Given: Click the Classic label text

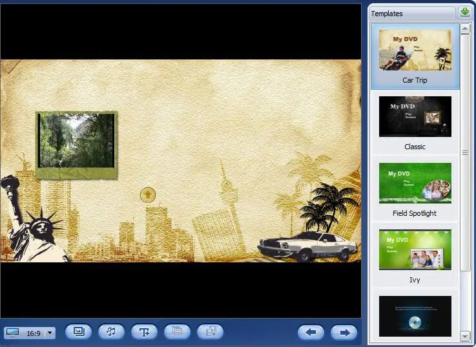Looking at the screenshot, I should [415, 147].
